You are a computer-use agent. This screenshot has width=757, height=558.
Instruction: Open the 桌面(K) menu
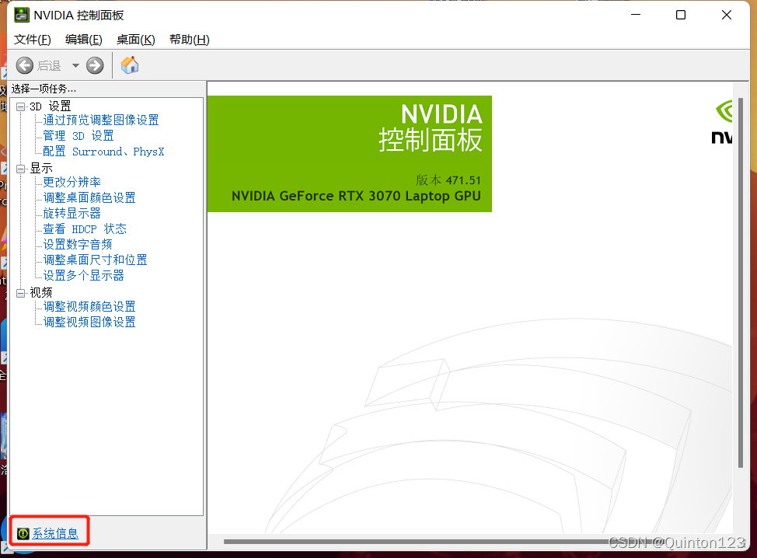(x=136, y=40)
